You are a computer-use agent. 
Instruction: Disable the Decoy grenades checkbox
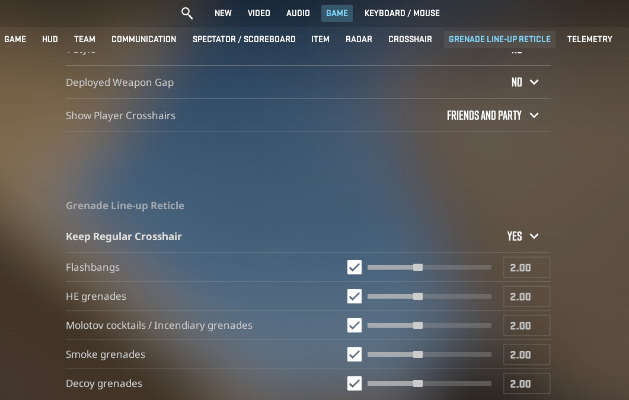pyautogui.click(x=355, y=383)
